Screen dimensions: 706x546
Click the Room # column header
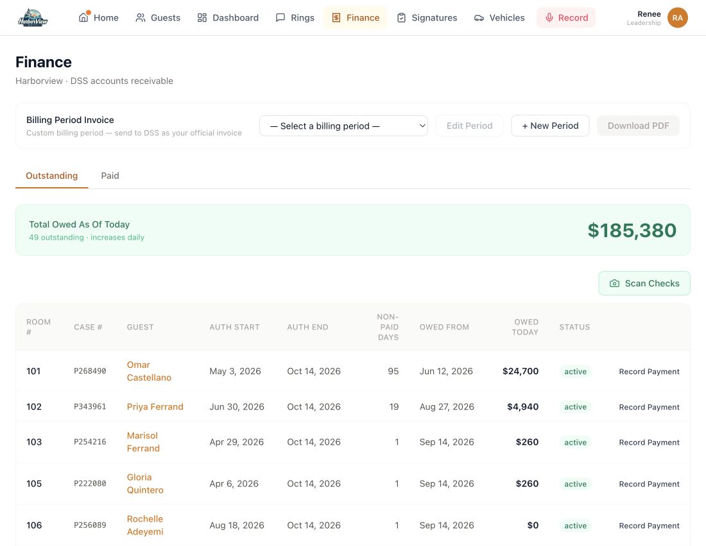click(39, 327)
